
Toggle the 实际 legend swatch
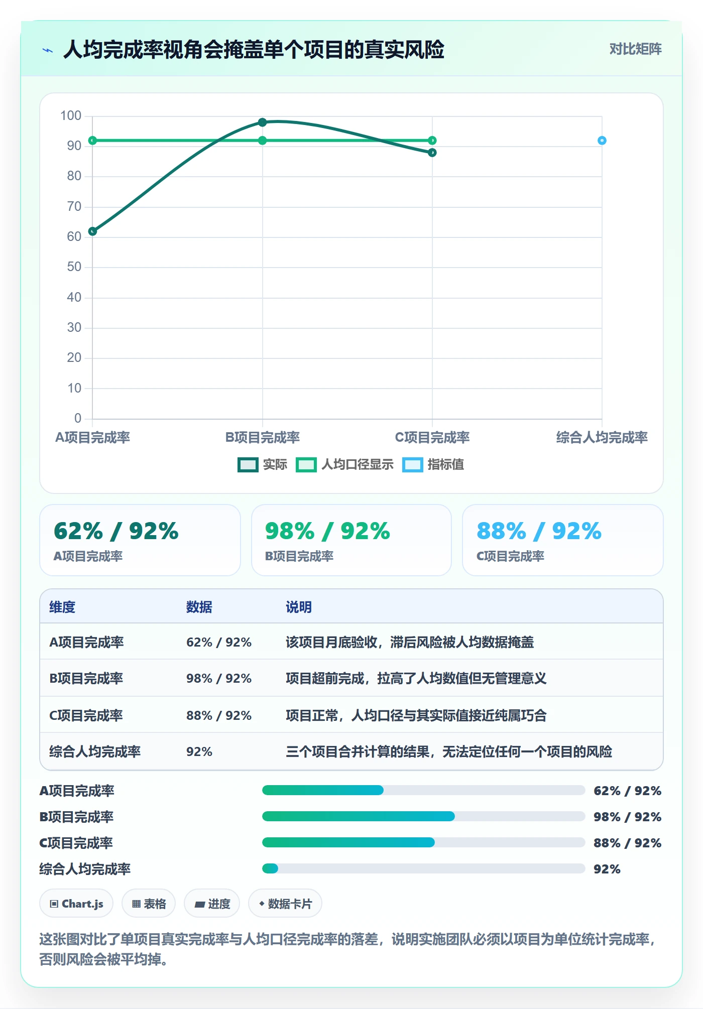pos(248,465)
